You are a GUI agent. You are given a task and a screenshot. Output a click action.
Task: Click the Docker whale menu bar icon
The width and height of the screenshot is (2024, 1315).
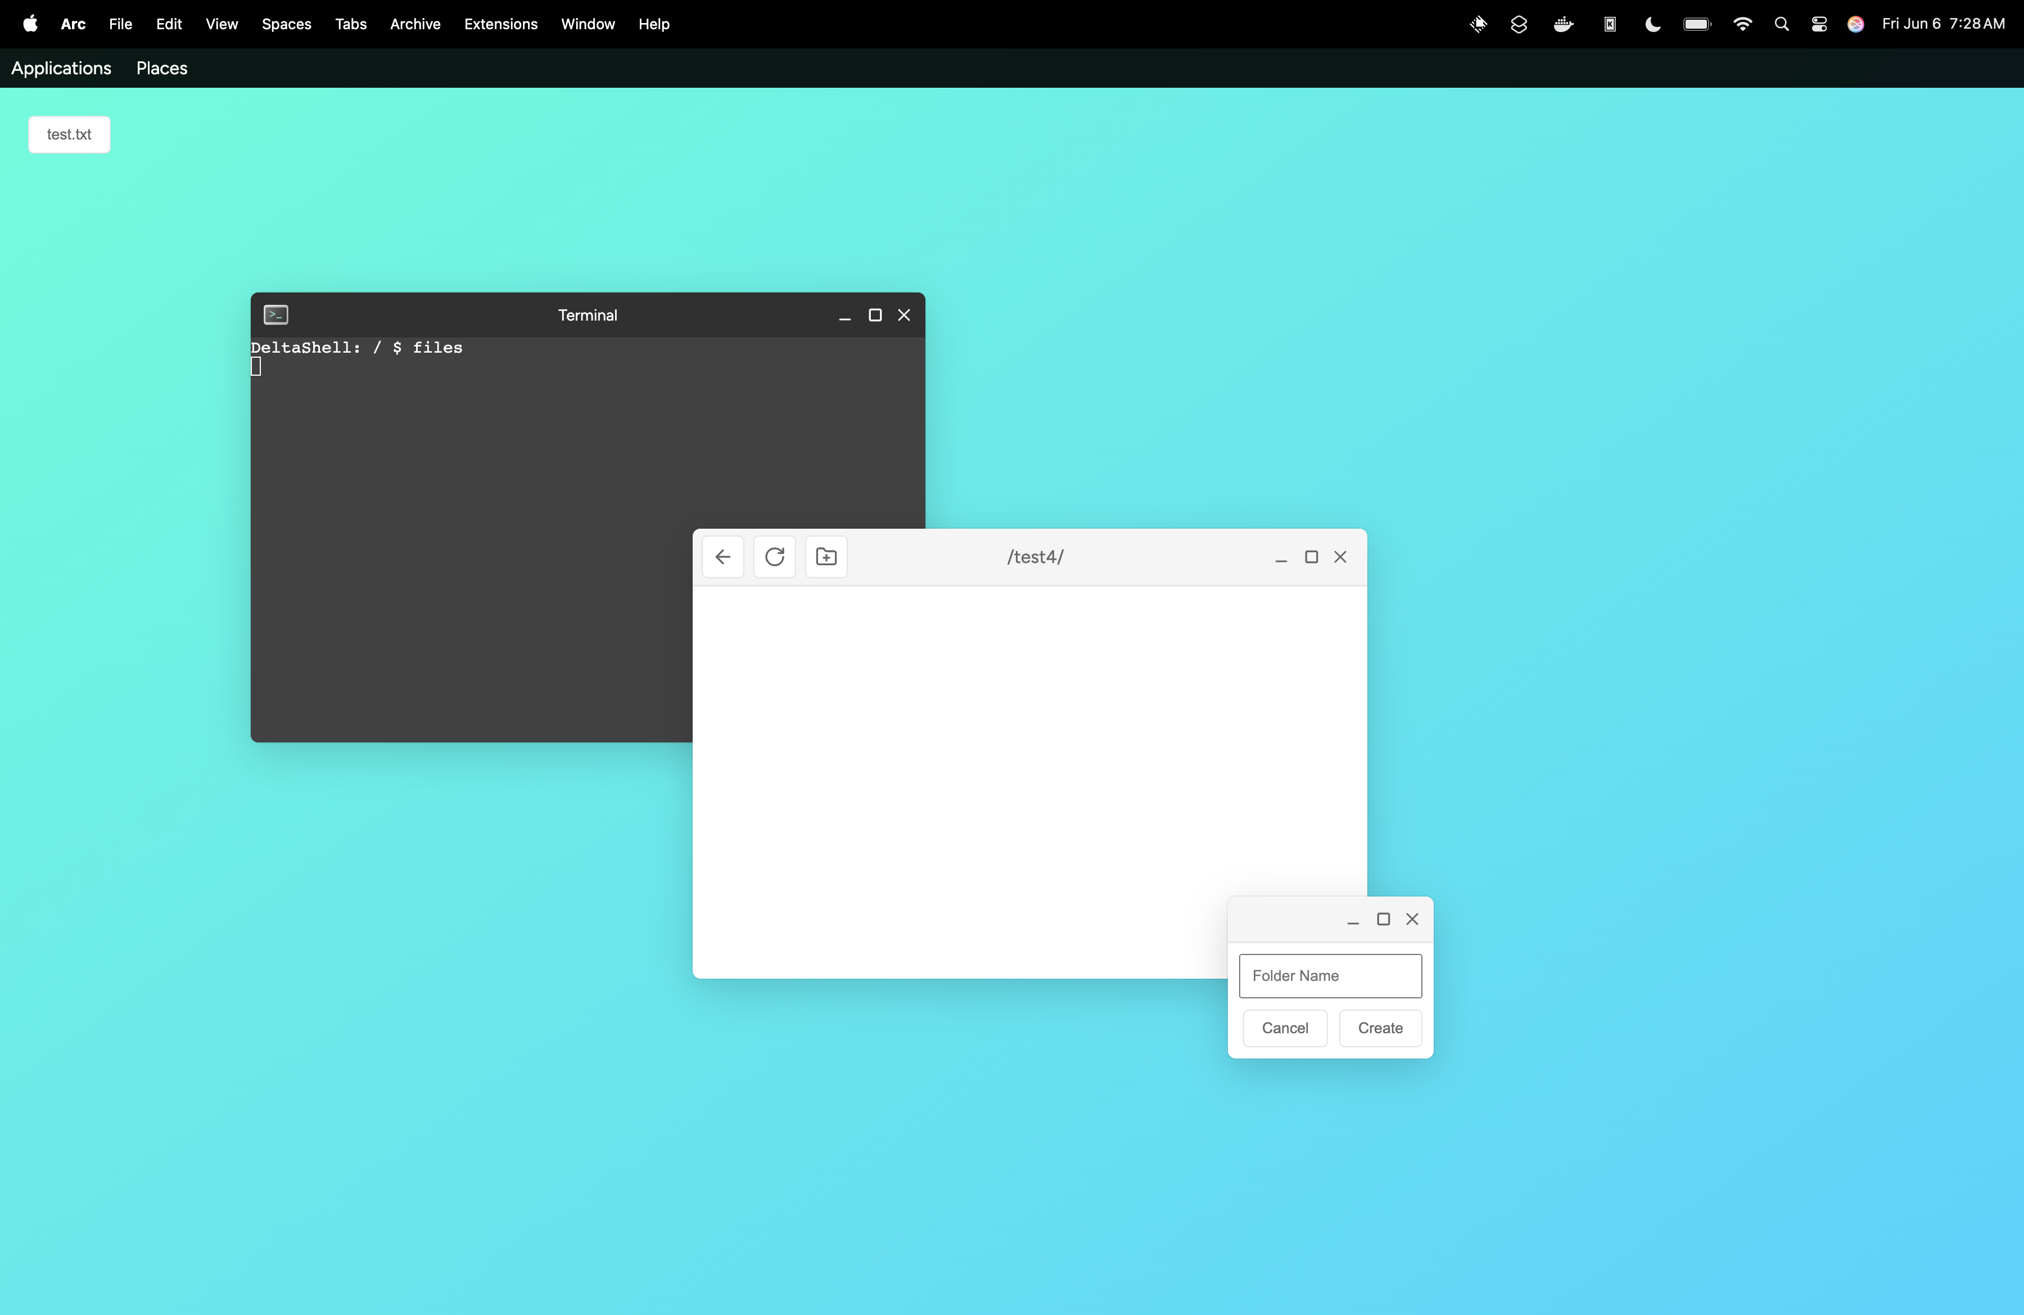pyautogui.click(x=1564, y=24)
